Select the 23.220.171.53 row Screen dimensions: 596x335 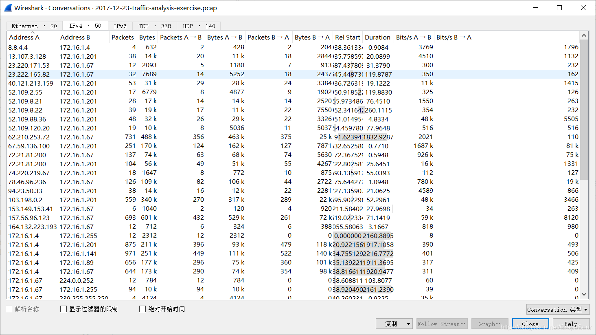(294, 65)
